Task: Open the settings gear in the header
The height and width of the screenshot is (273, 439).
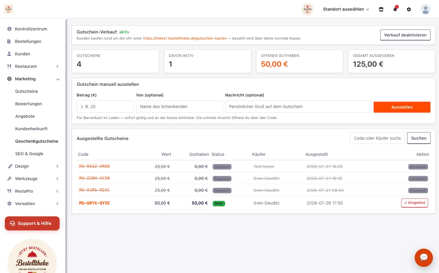Action: tap(409, 9)
